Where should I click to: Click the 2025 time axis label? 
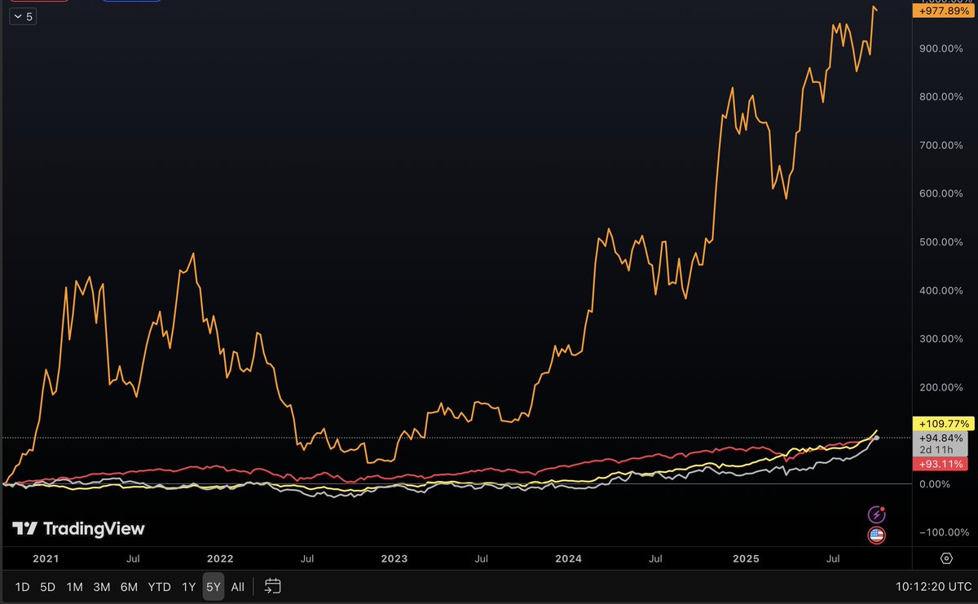(x=746, y=559)
